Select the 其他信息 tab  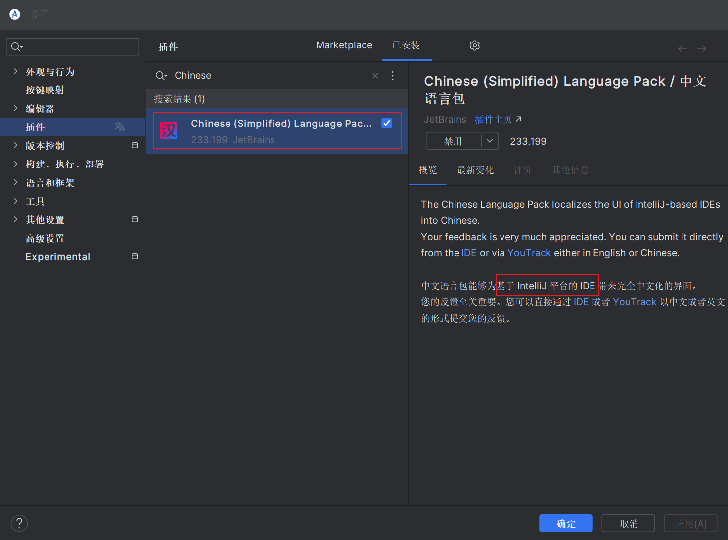(570, 170)
